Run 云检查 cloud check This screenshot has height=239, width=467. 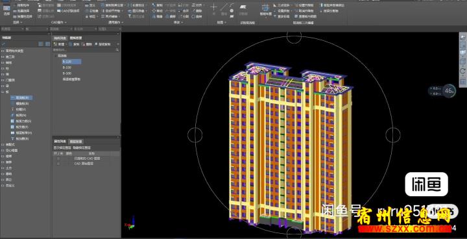tap(92, 11)
